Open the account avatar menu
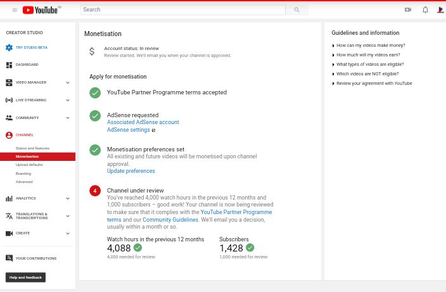 click(440, 10)
